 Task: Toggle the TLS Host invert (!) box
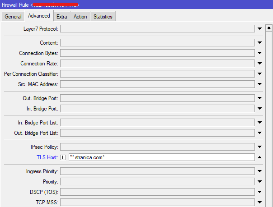(x=63, y=157)
